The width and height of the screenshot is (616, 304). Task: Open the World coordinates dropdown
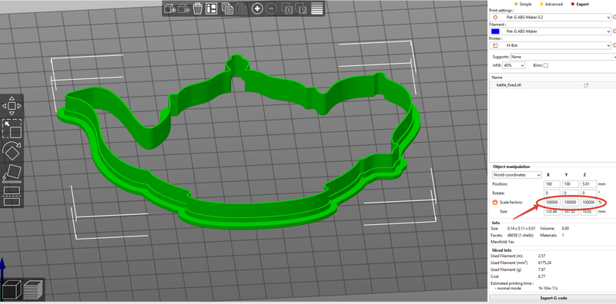[x=517, y=175]
